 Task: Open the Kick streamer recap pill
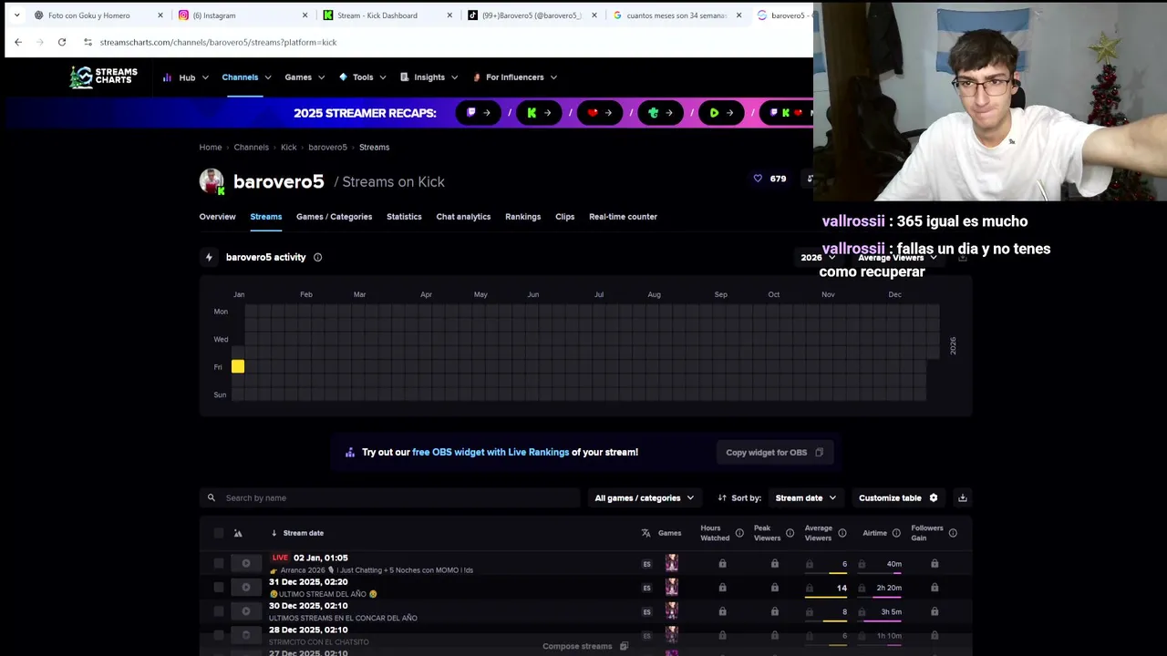pyautogui.click(x=539, y=113)
